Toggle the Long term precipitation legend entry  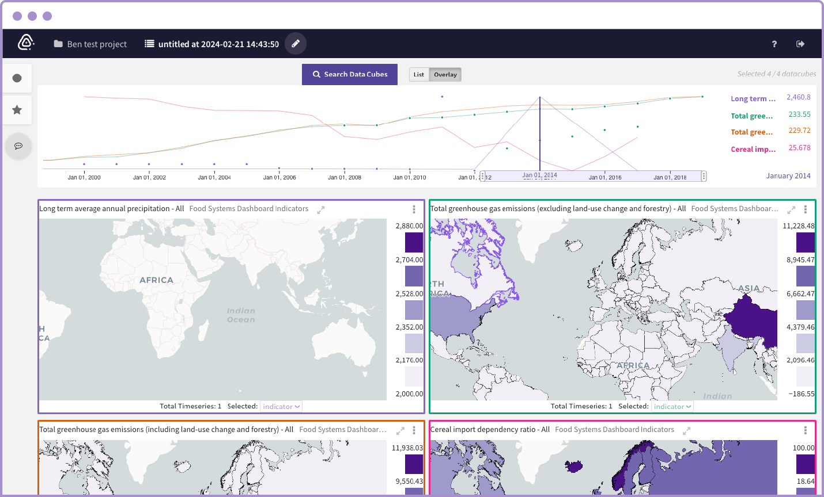click(753, 98)
